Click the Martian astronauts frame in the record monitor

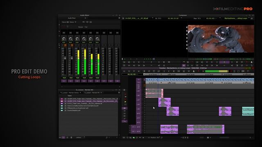221,39
